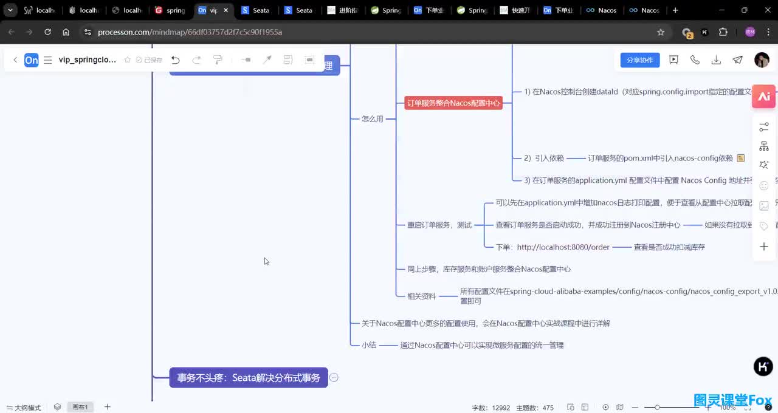Zoom out with the minus button
This screenshot has width=778, height=413.
635,408
